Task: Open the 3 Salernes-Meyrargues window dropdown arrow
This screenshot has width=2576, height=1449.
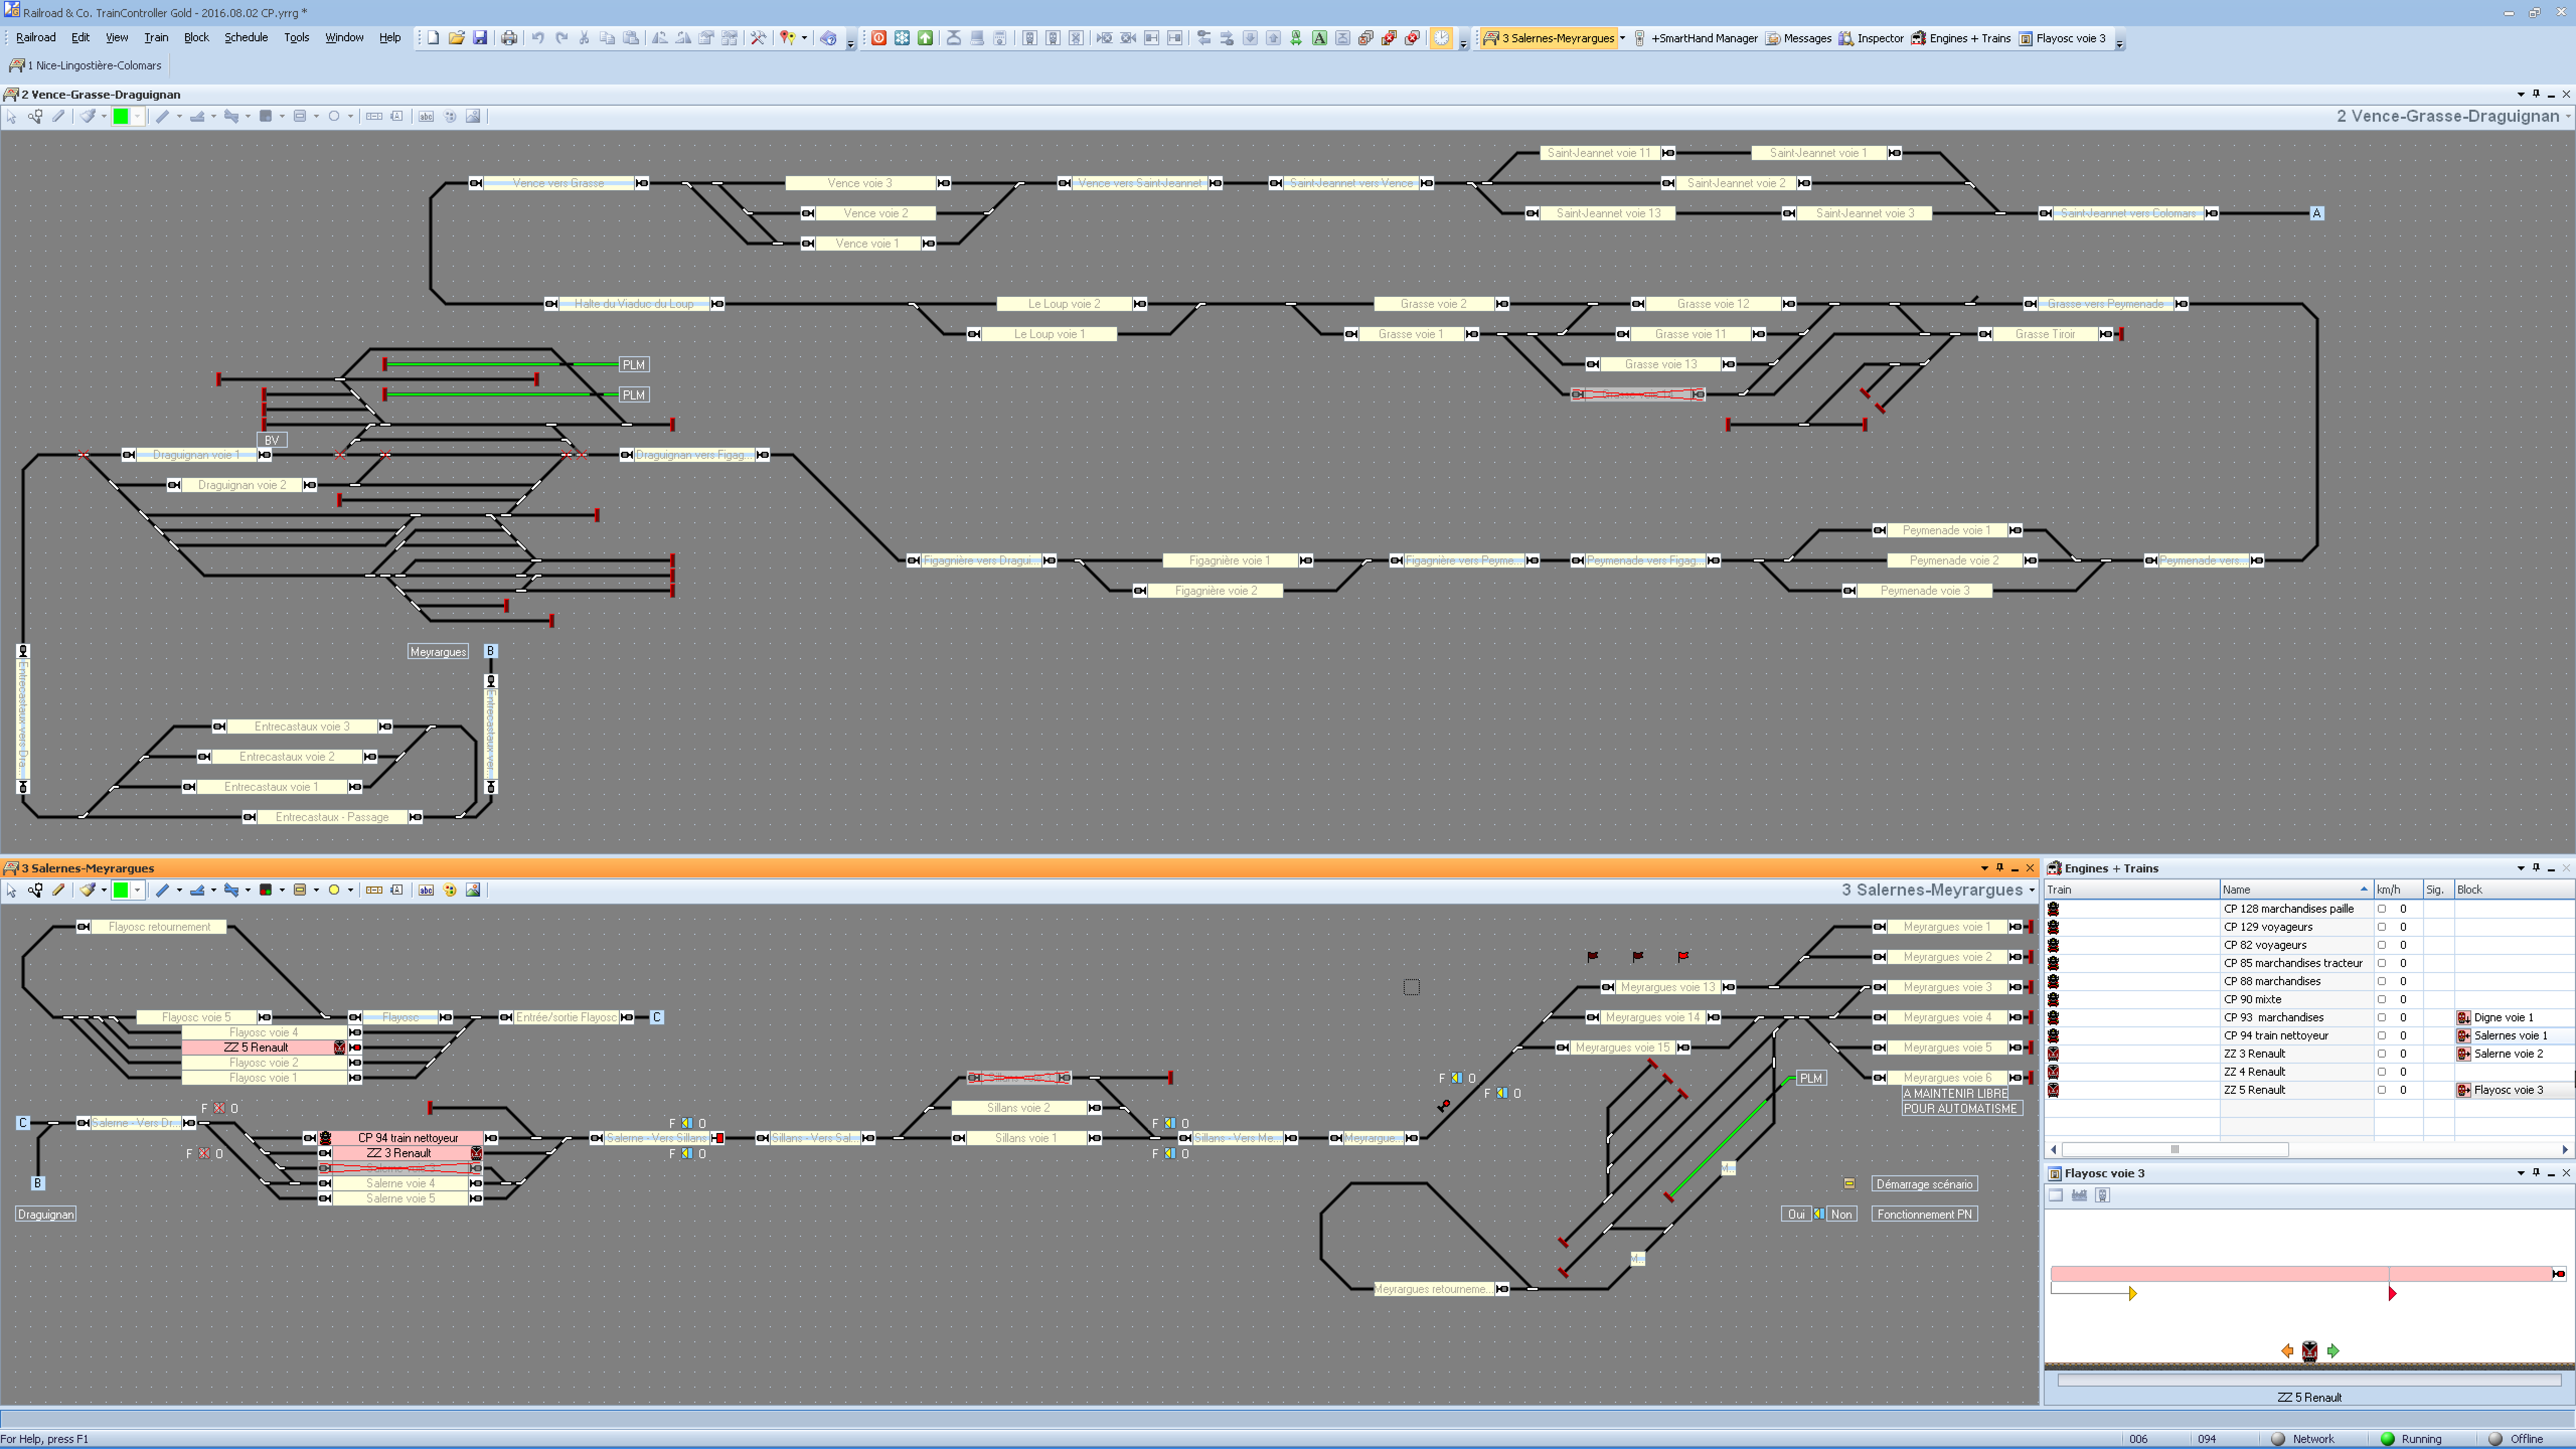Action: click(x=1622, y=38)
